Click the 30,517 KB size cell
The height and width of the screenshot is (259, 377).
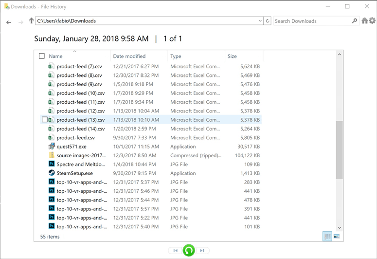[249, 147]
